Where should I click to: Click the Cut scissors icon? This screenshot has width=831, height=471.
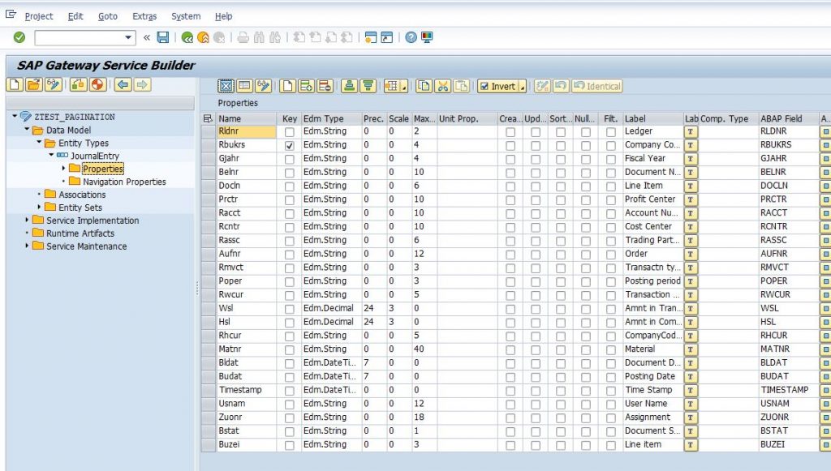(442, 86)
